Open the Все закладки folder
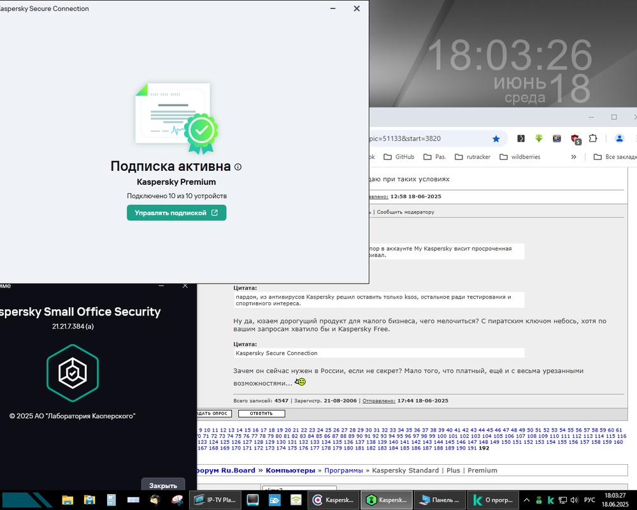 point(615,157)
